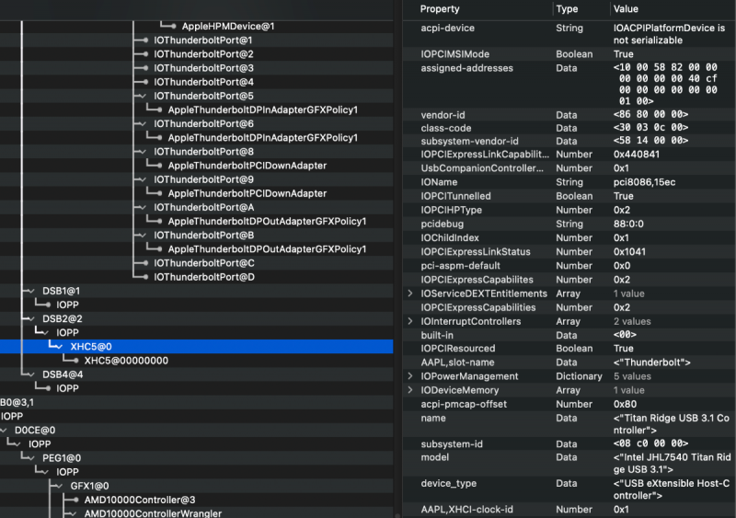Select the IOThunderboltPort@3 entry
Image resolution: width=736 pixels, height=518 pixels.
click(x=203, y=68)
